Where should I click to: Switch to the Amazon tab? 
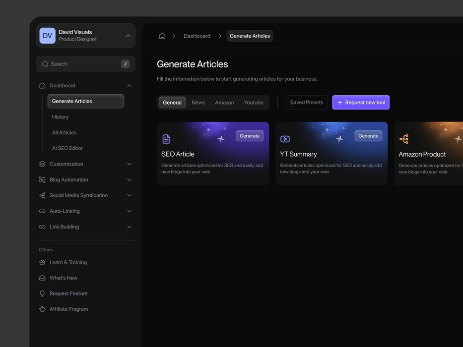pyautogui.click(x=224, y=103)
